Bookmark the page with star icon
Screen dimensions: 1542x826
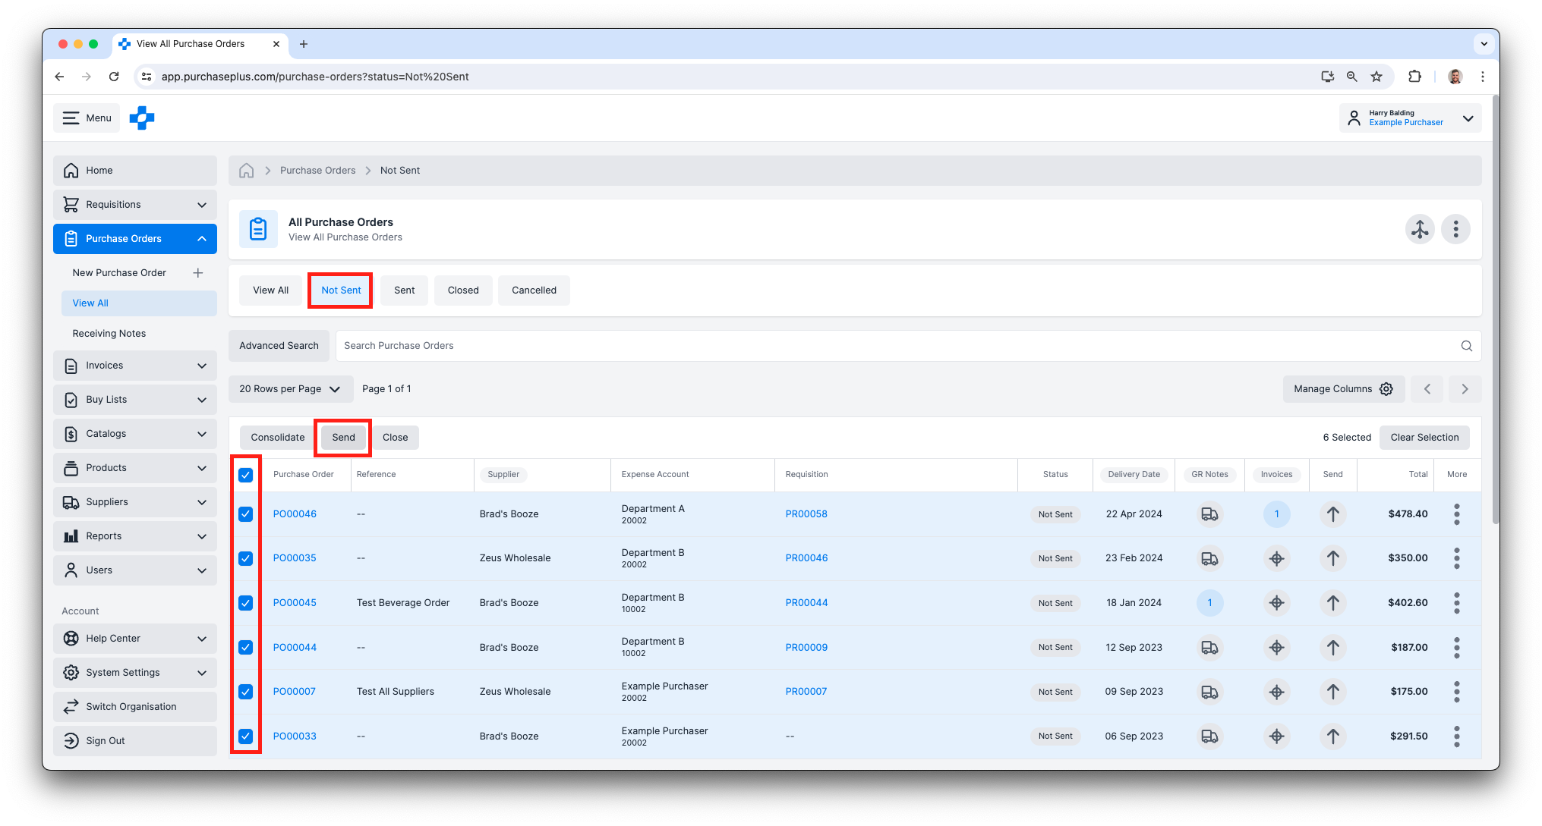[x=1376, y=77]
